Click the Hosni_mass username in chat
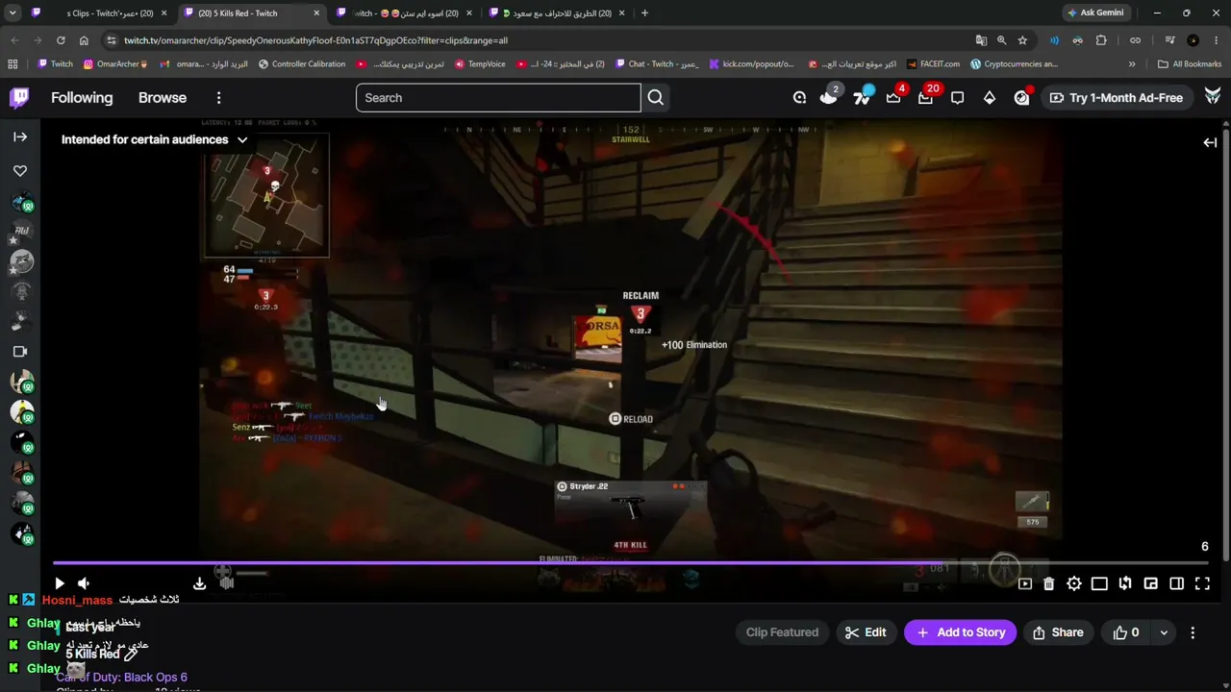This screenshot has height=692, width=1231. [77, 600]
